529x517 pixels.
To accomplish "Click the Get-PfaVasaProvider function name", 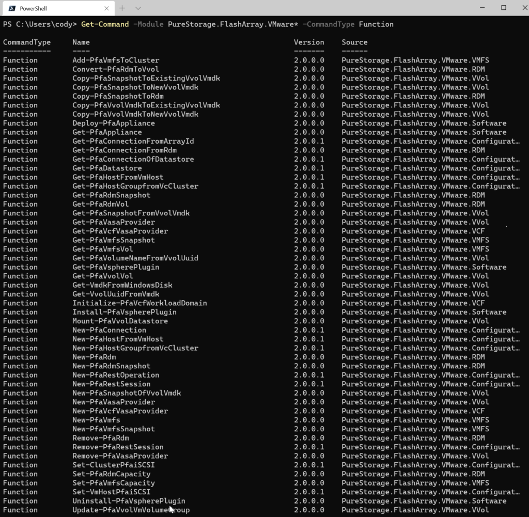I will coord(114,222).
